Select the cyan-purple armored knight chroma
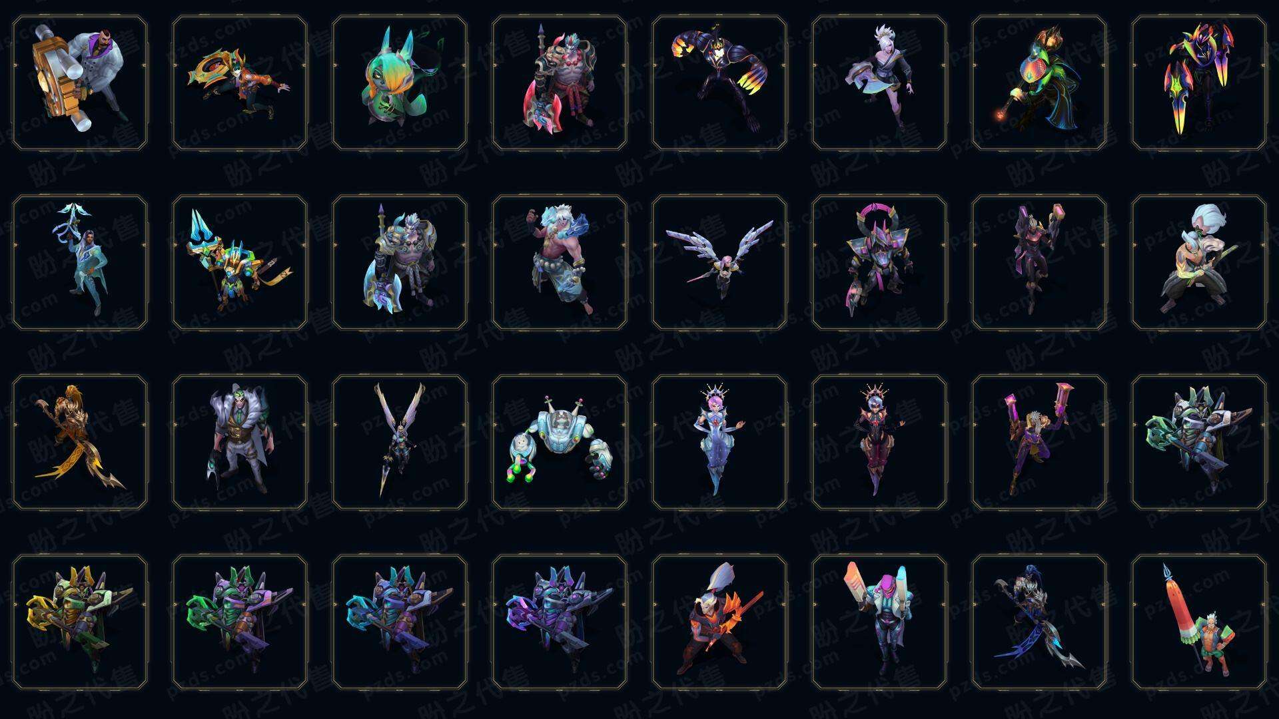The width and height of the screenshot is (1279, 719). click(400, 622)
